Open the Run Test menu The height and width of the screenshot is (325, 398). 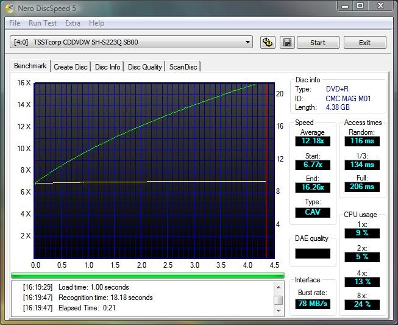pyautogui.click(x=43, y=23)
